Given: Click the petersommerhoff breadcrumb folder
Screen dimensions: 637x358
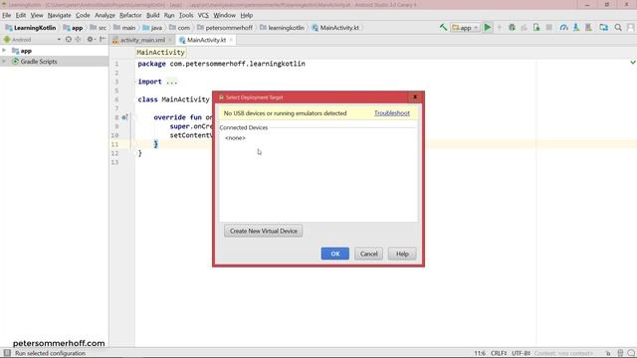Looking at the screenshot, I should (225, 28).
